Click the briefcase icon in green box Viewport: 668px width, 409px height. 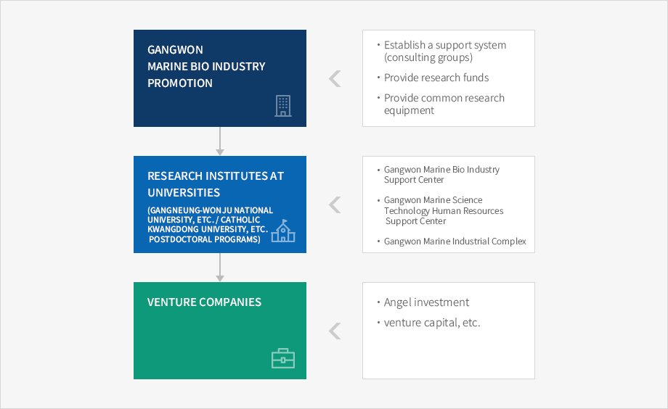[283, 358]
